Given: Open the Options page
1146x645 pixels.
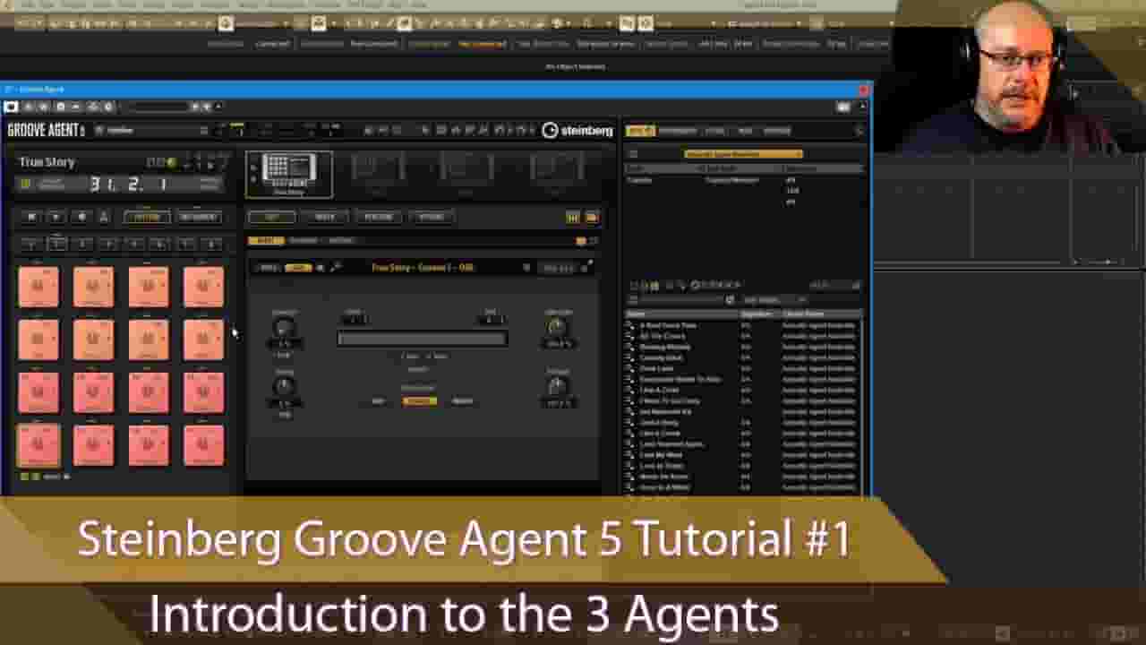Looking at the screenshot, I should [431, 217].
